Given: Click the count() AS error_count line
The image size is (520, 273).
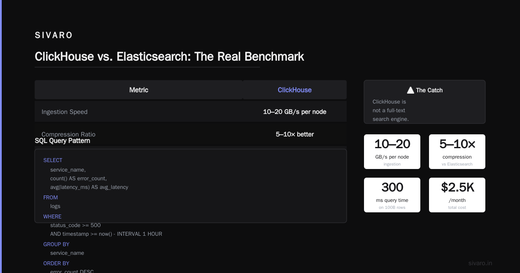Looking at the screenshot, I should pos(78,179).
